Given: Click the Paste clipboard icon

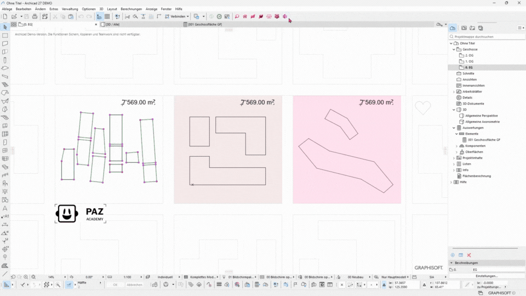Looking at the screenshot, I should (71, 16).
